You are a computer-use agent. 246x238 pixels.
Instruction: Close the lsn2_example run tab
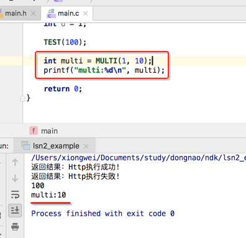pyautogui.click(x=86, y=147)
